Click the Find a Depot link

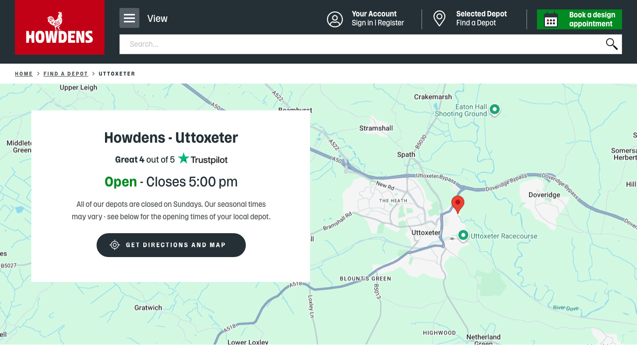(x=476, y=22)
